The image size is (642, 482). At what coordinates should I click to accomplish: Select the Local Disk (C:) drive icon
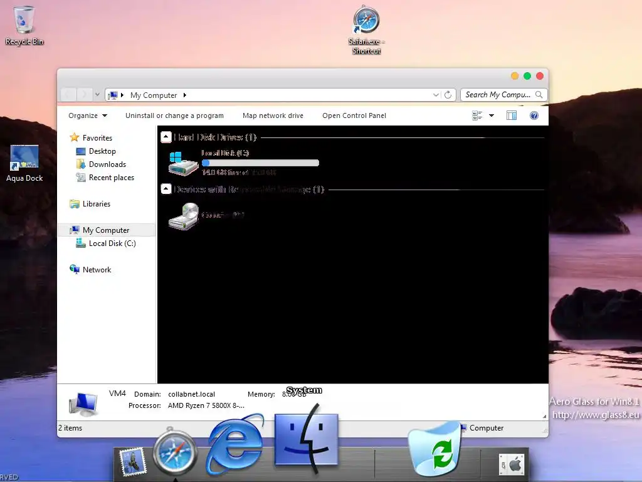click(184, 163)
